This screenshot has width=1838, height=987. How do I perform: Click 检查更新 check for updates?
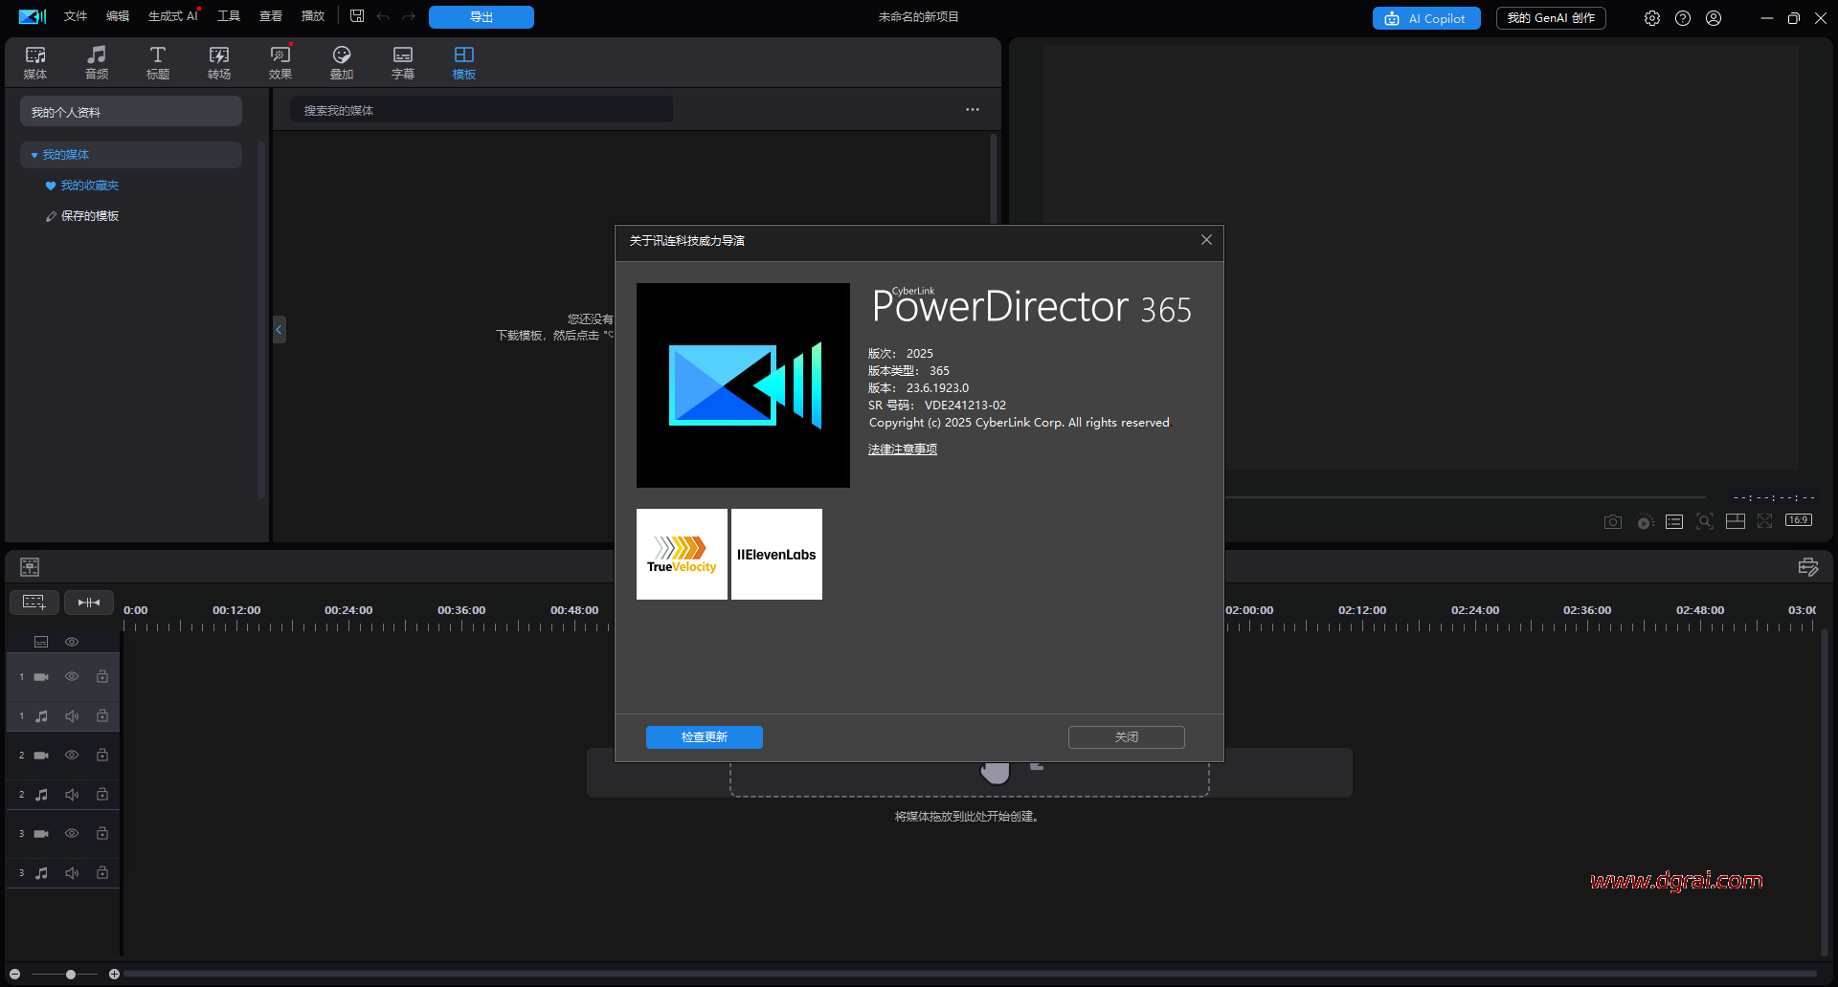point(705,737)
